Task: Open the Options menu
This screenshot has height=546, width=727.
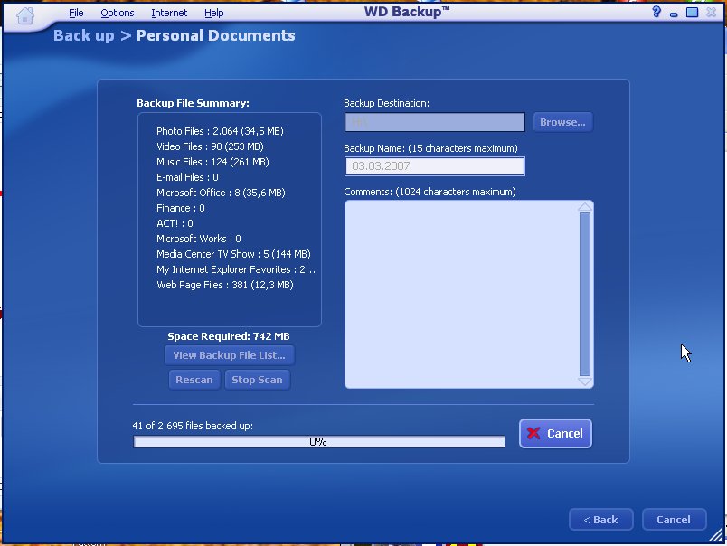Action: (118, 13)
